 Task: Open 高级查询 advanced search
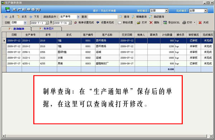coord(157,17)
